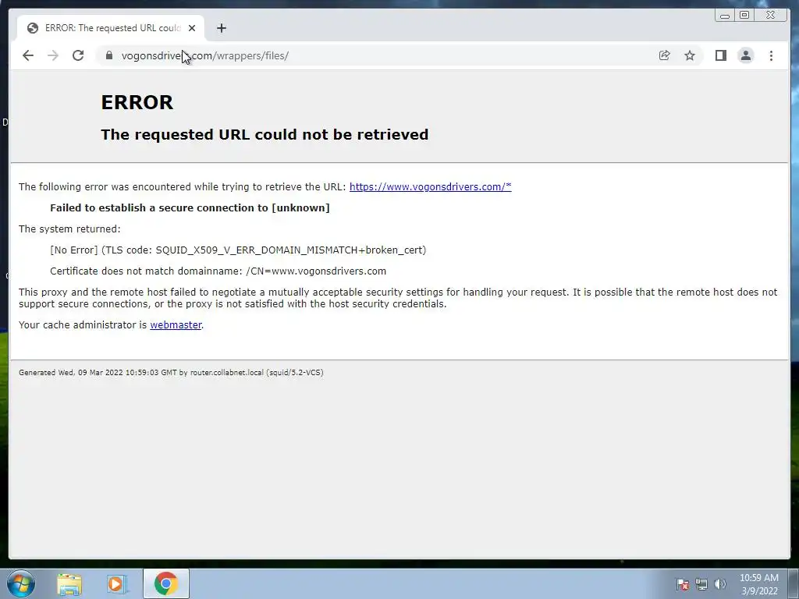Image resolution: width=799 pixels, height=599 pixels.
Task: Open the clock showing 10:59 AM
Action: 758,584
